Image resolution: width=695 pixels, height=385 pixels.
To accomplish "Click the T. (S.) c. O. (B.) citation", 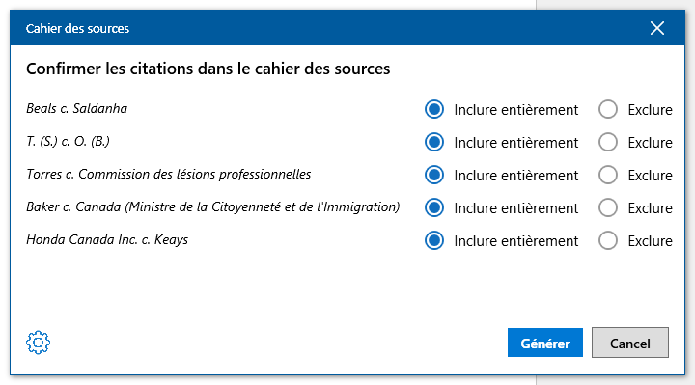I will tap(68, 141).
